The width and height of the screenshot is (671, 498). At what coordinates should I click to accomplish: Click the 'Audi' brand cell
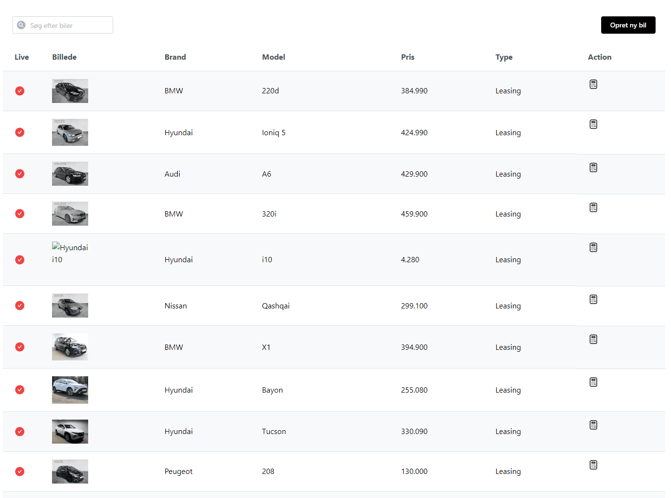pyautogui.click(x=172, y=174)
